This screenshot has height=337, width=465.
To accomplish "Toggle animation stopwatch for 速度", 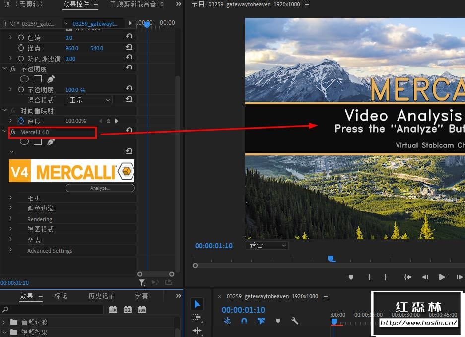I will pos(21,121).
